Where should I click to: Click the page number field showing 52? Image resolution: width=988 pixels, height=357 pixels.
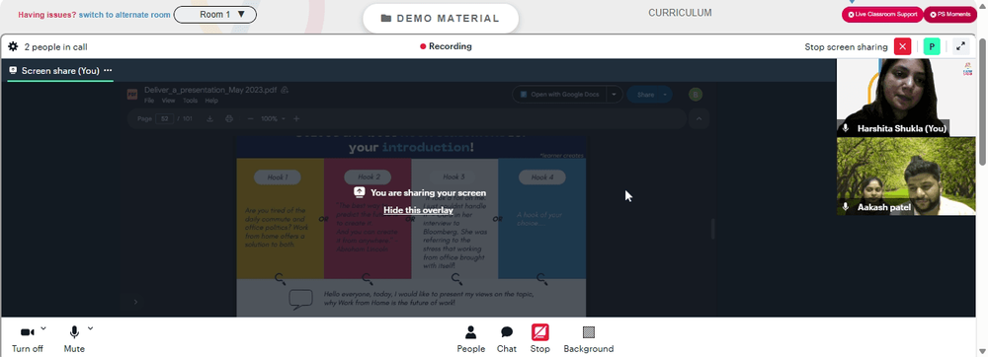tap(164, 118)
